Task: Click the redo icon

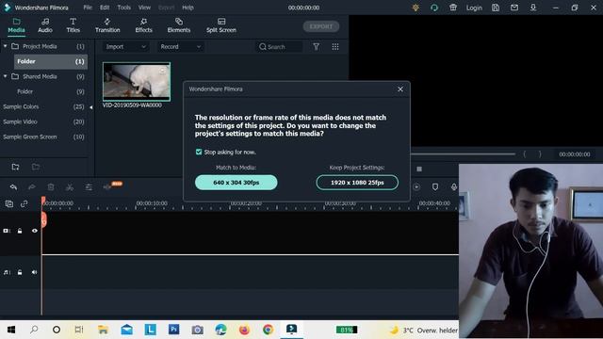Action: point(32,187)
